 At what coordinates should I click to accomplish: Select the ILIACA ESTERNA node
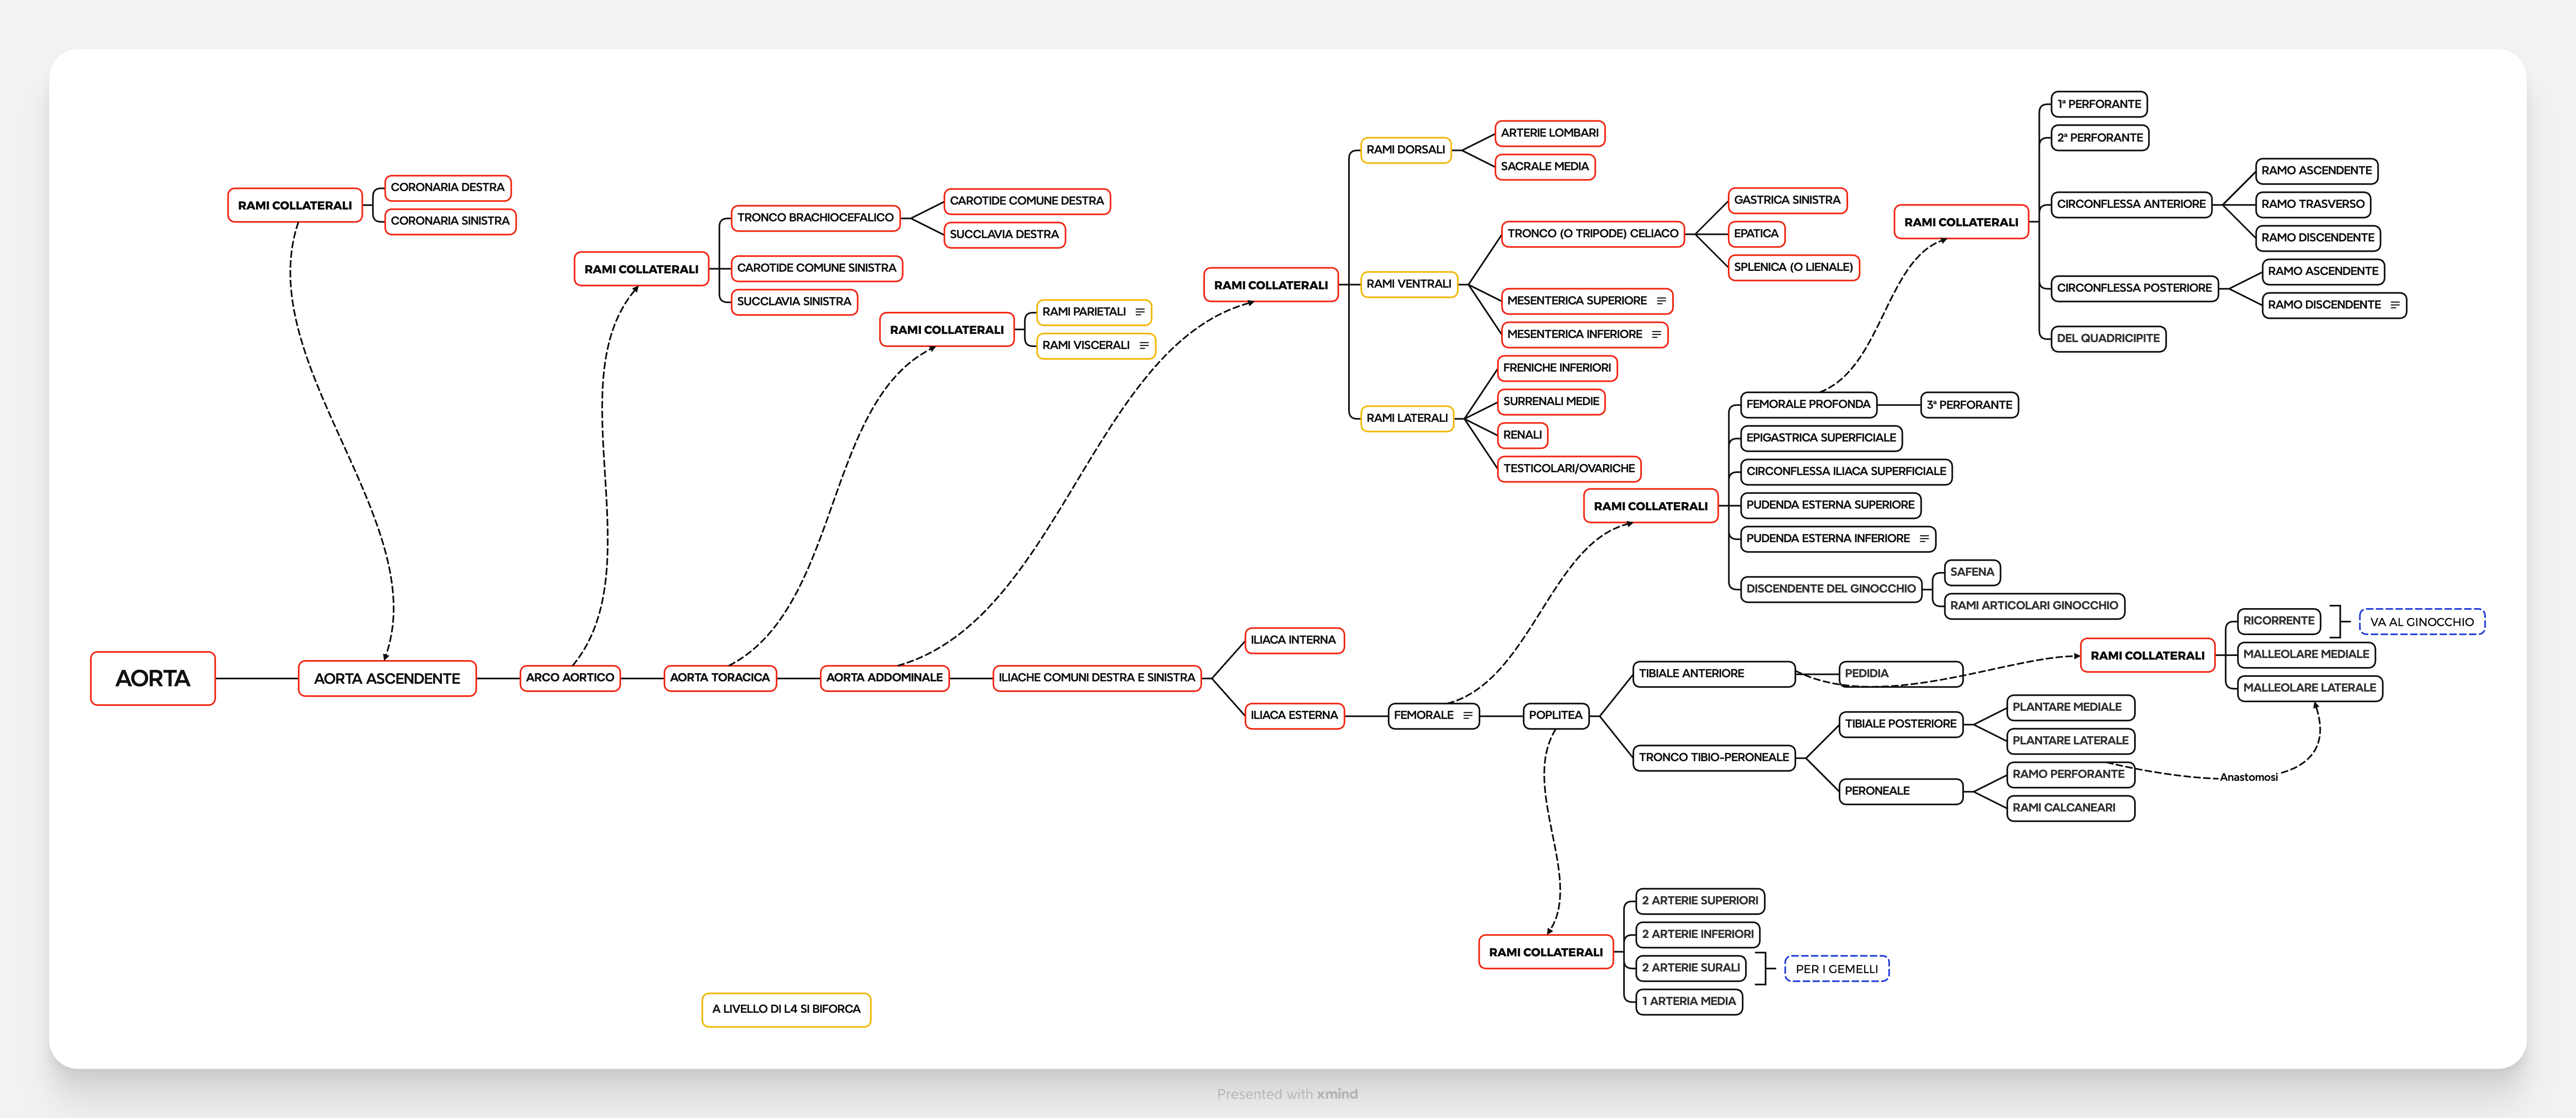click(1295, 716)
